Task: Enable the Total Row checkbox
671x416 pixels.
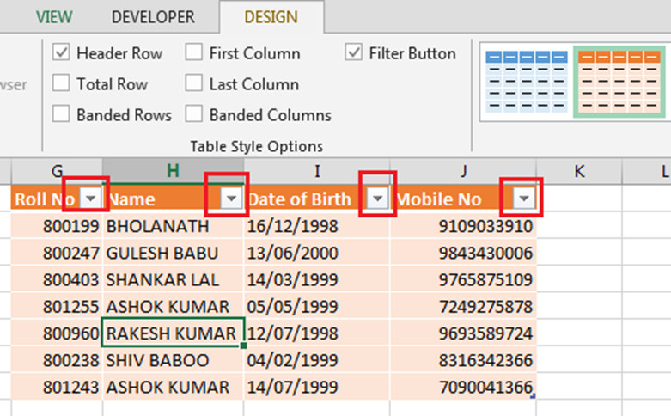Action: pyautogui.click(x=62, y=84)
